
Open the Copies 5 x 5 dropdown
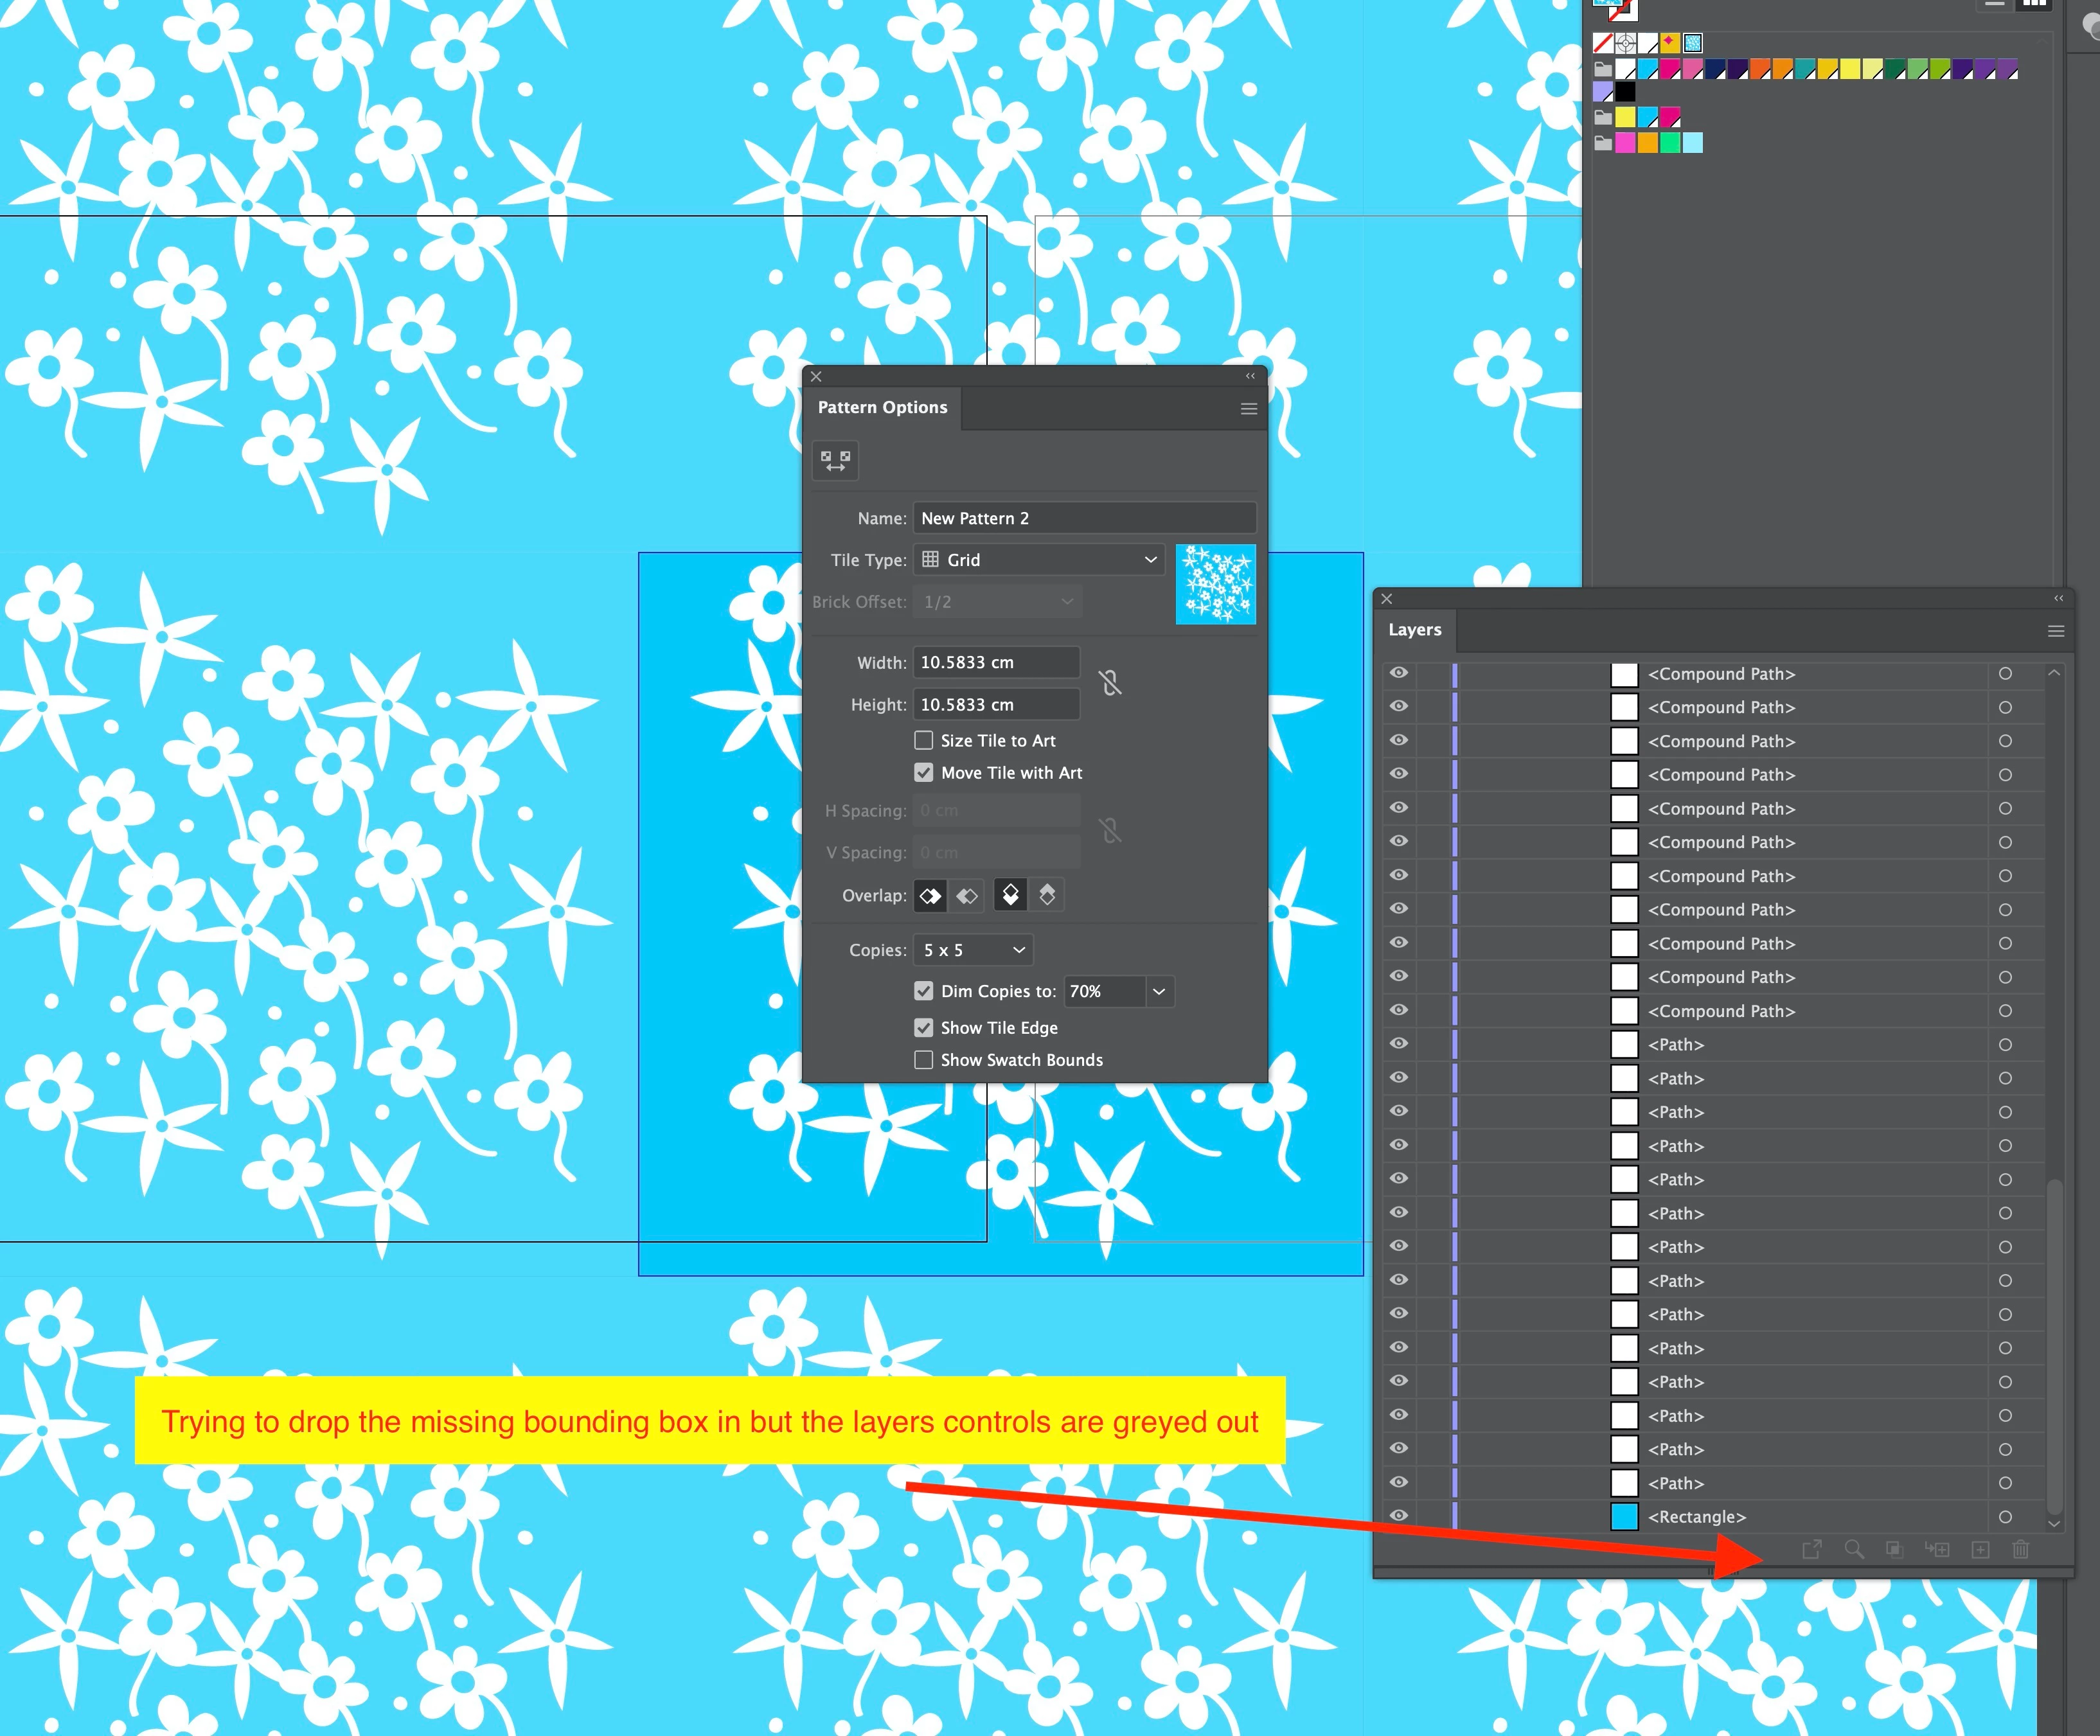tap(973, 950)
